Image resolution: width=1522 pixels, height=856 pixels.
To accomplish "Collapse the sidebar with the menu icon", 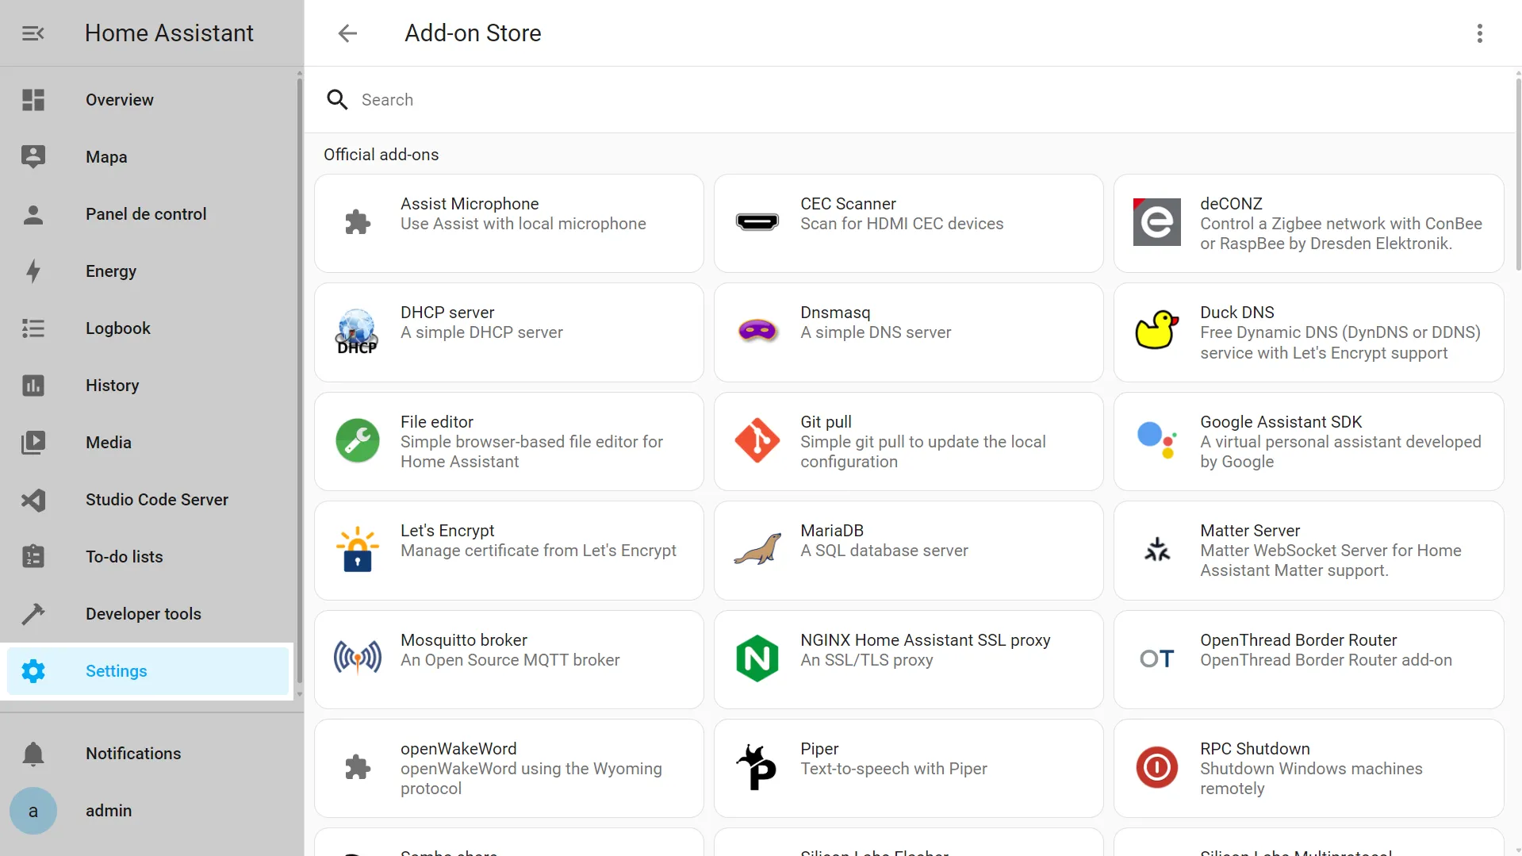I will point(33,33).
